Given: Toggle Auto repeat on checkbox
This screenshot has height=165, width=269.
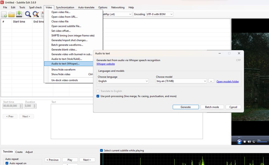Looking at the screenshot, I should click(x=7, y=163).
